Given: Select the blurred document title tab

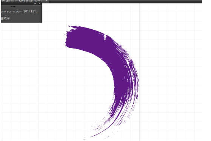Looking at the screenshot, I should [22, 1].
